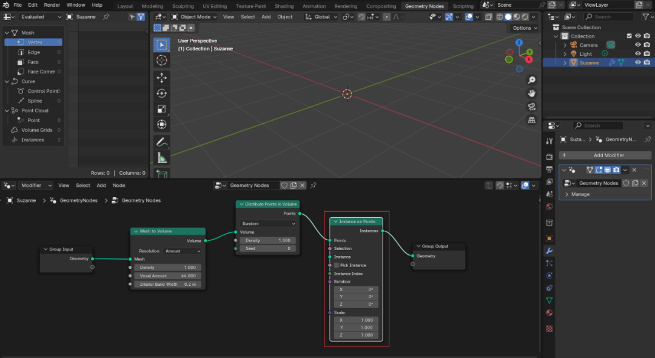Select the Select Box tool in viewport

(162, 45)
